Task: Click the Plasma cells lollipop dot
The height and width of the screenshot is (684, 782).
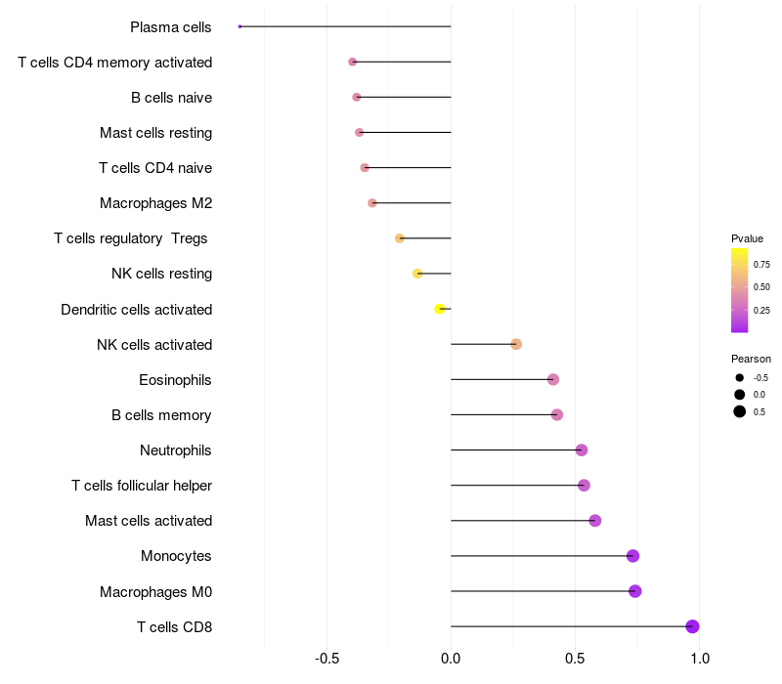Action: pos(239,26)
